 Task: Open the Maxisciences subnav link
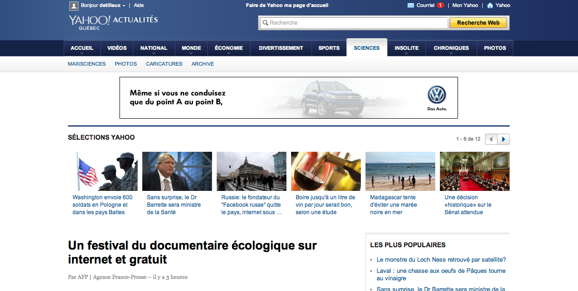click(x=87, y=64)
